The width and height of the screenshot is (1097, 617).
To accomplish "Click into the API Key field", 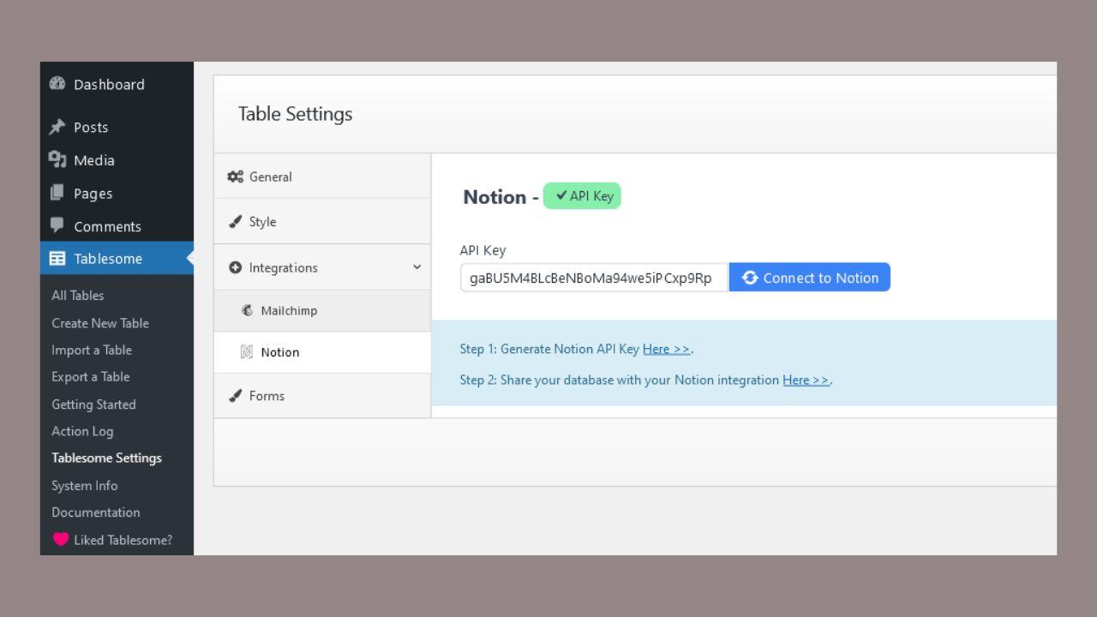I will (593, 278).
